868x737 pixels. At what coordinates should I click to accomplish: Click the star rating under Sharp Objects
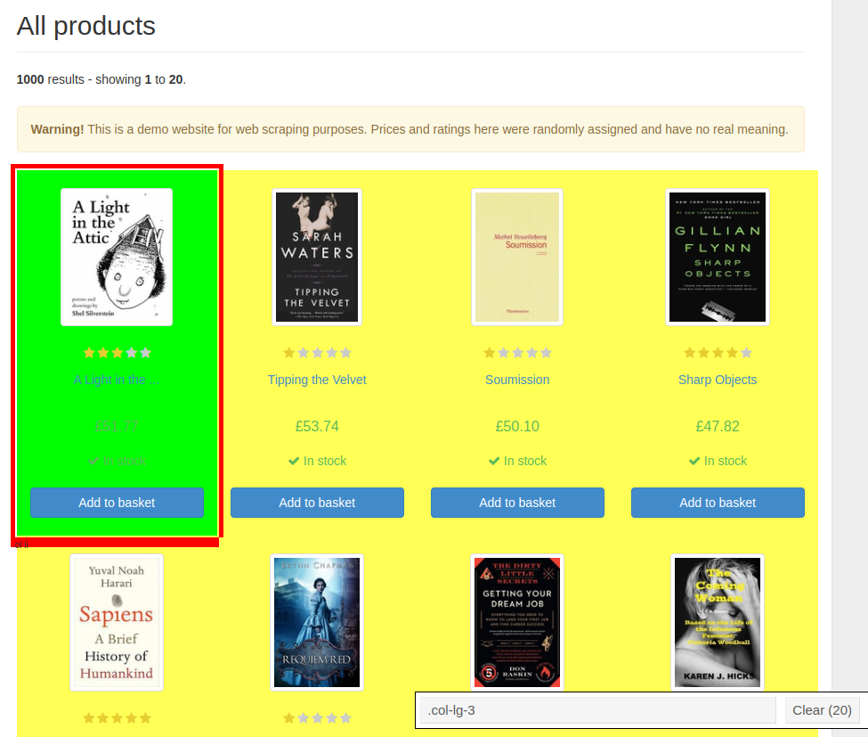click(718, 353)
